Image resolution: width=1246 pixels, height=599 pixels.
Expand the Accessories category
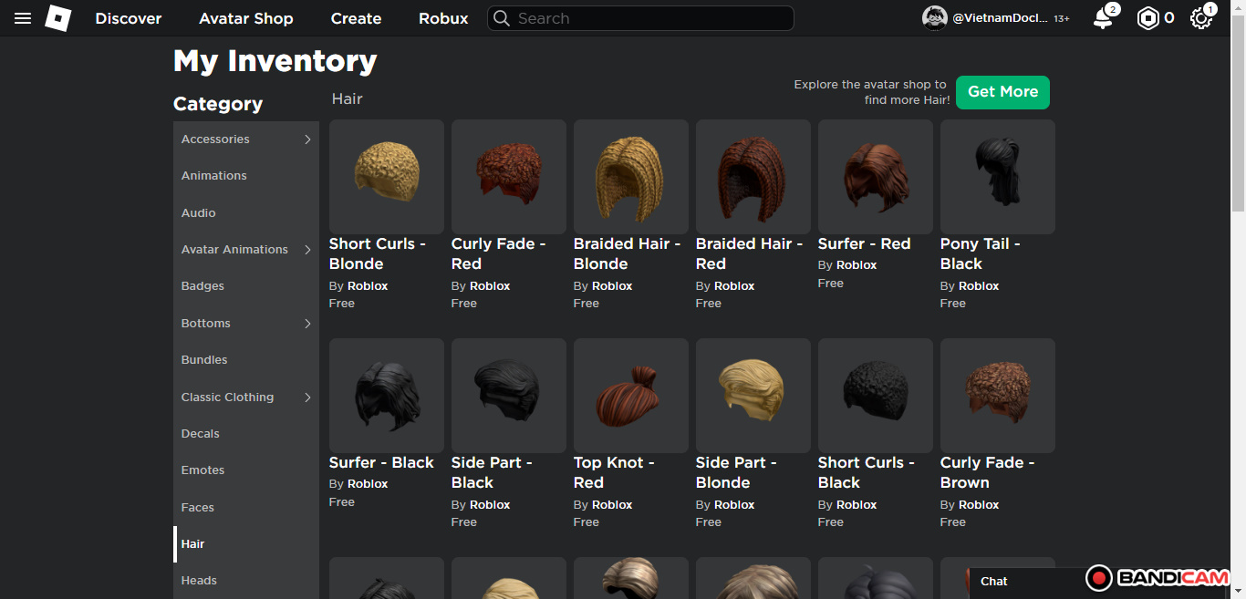(x=307, y=139)
